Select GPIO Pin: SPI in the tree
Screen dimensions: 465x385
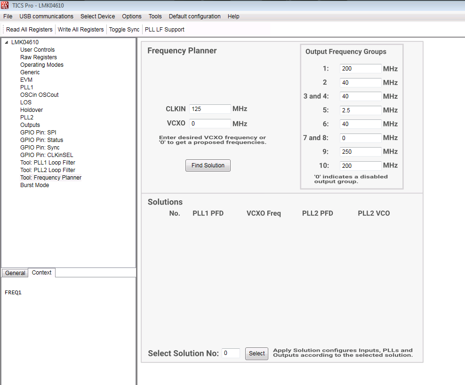click(38, 133)
